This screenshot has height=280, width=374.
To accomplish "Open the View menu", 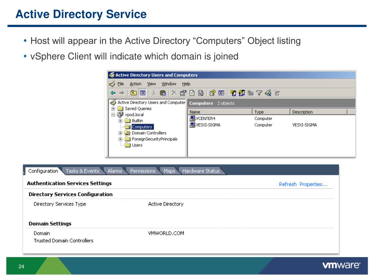I will pyautogui.click(x=151, y=84).
